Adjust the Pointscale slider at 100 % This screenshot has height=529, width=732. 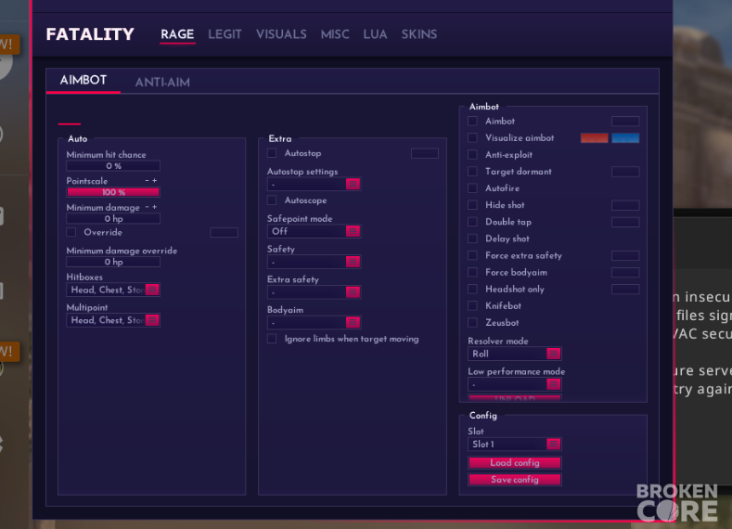tap(113, 192)
